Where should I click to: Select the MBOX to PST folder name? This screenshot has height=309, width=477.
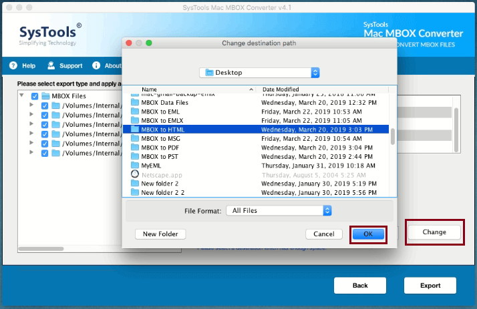click(160, 157)
